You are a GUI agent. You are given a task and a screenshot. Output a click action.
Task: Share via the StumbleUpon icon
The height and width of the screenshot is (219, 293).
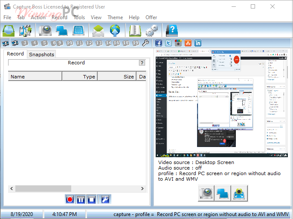point(188,43)
